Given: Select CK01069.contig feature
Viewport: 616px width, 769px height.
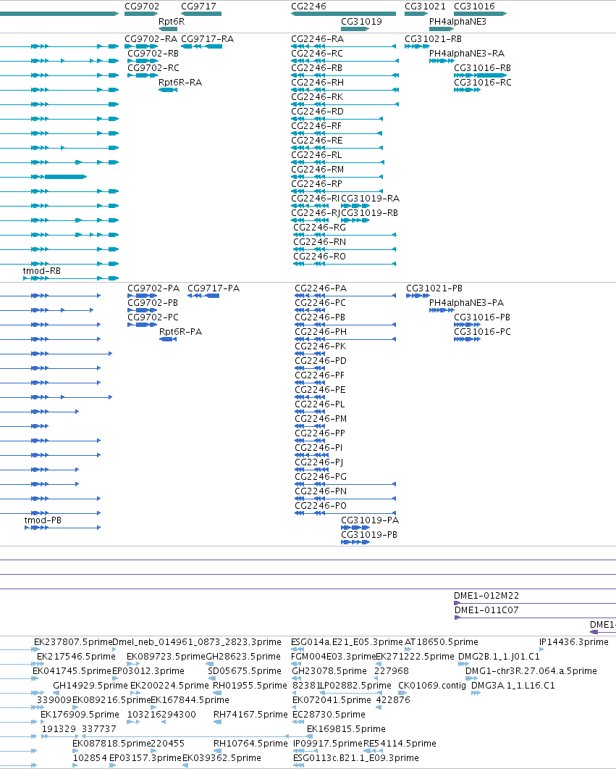Looking at the screenshot, I should pyautogui.click(x=432, y=685).
